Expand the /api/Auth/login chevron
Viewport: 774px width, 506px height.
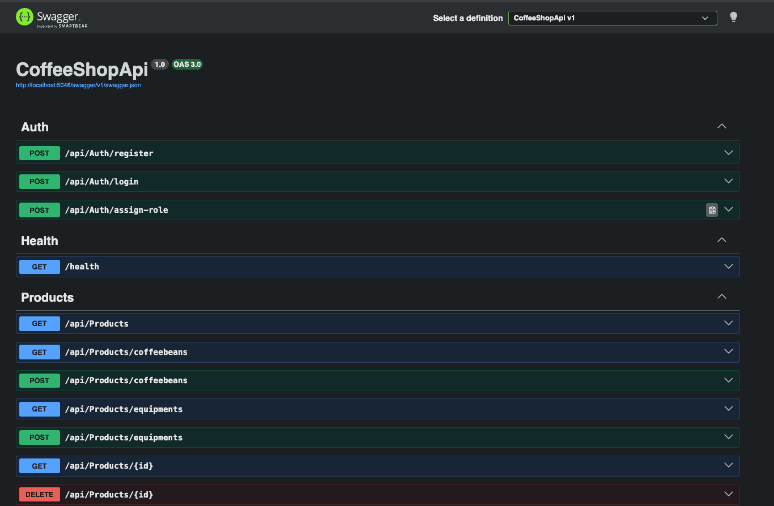[729, 181]
